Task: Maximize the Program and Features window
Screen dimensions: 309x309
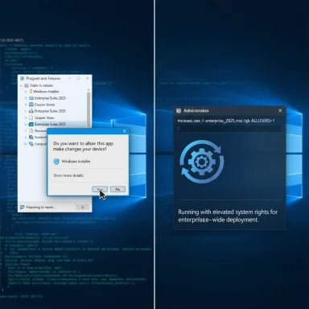Action: point(78,78)
